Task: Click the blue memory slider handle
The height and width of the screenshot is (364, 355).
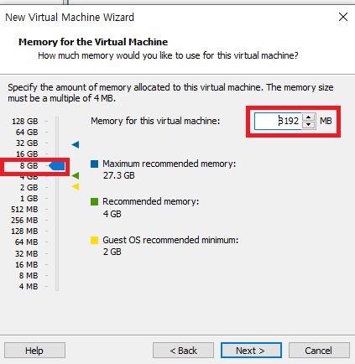Action: click(x=57, y=166)
